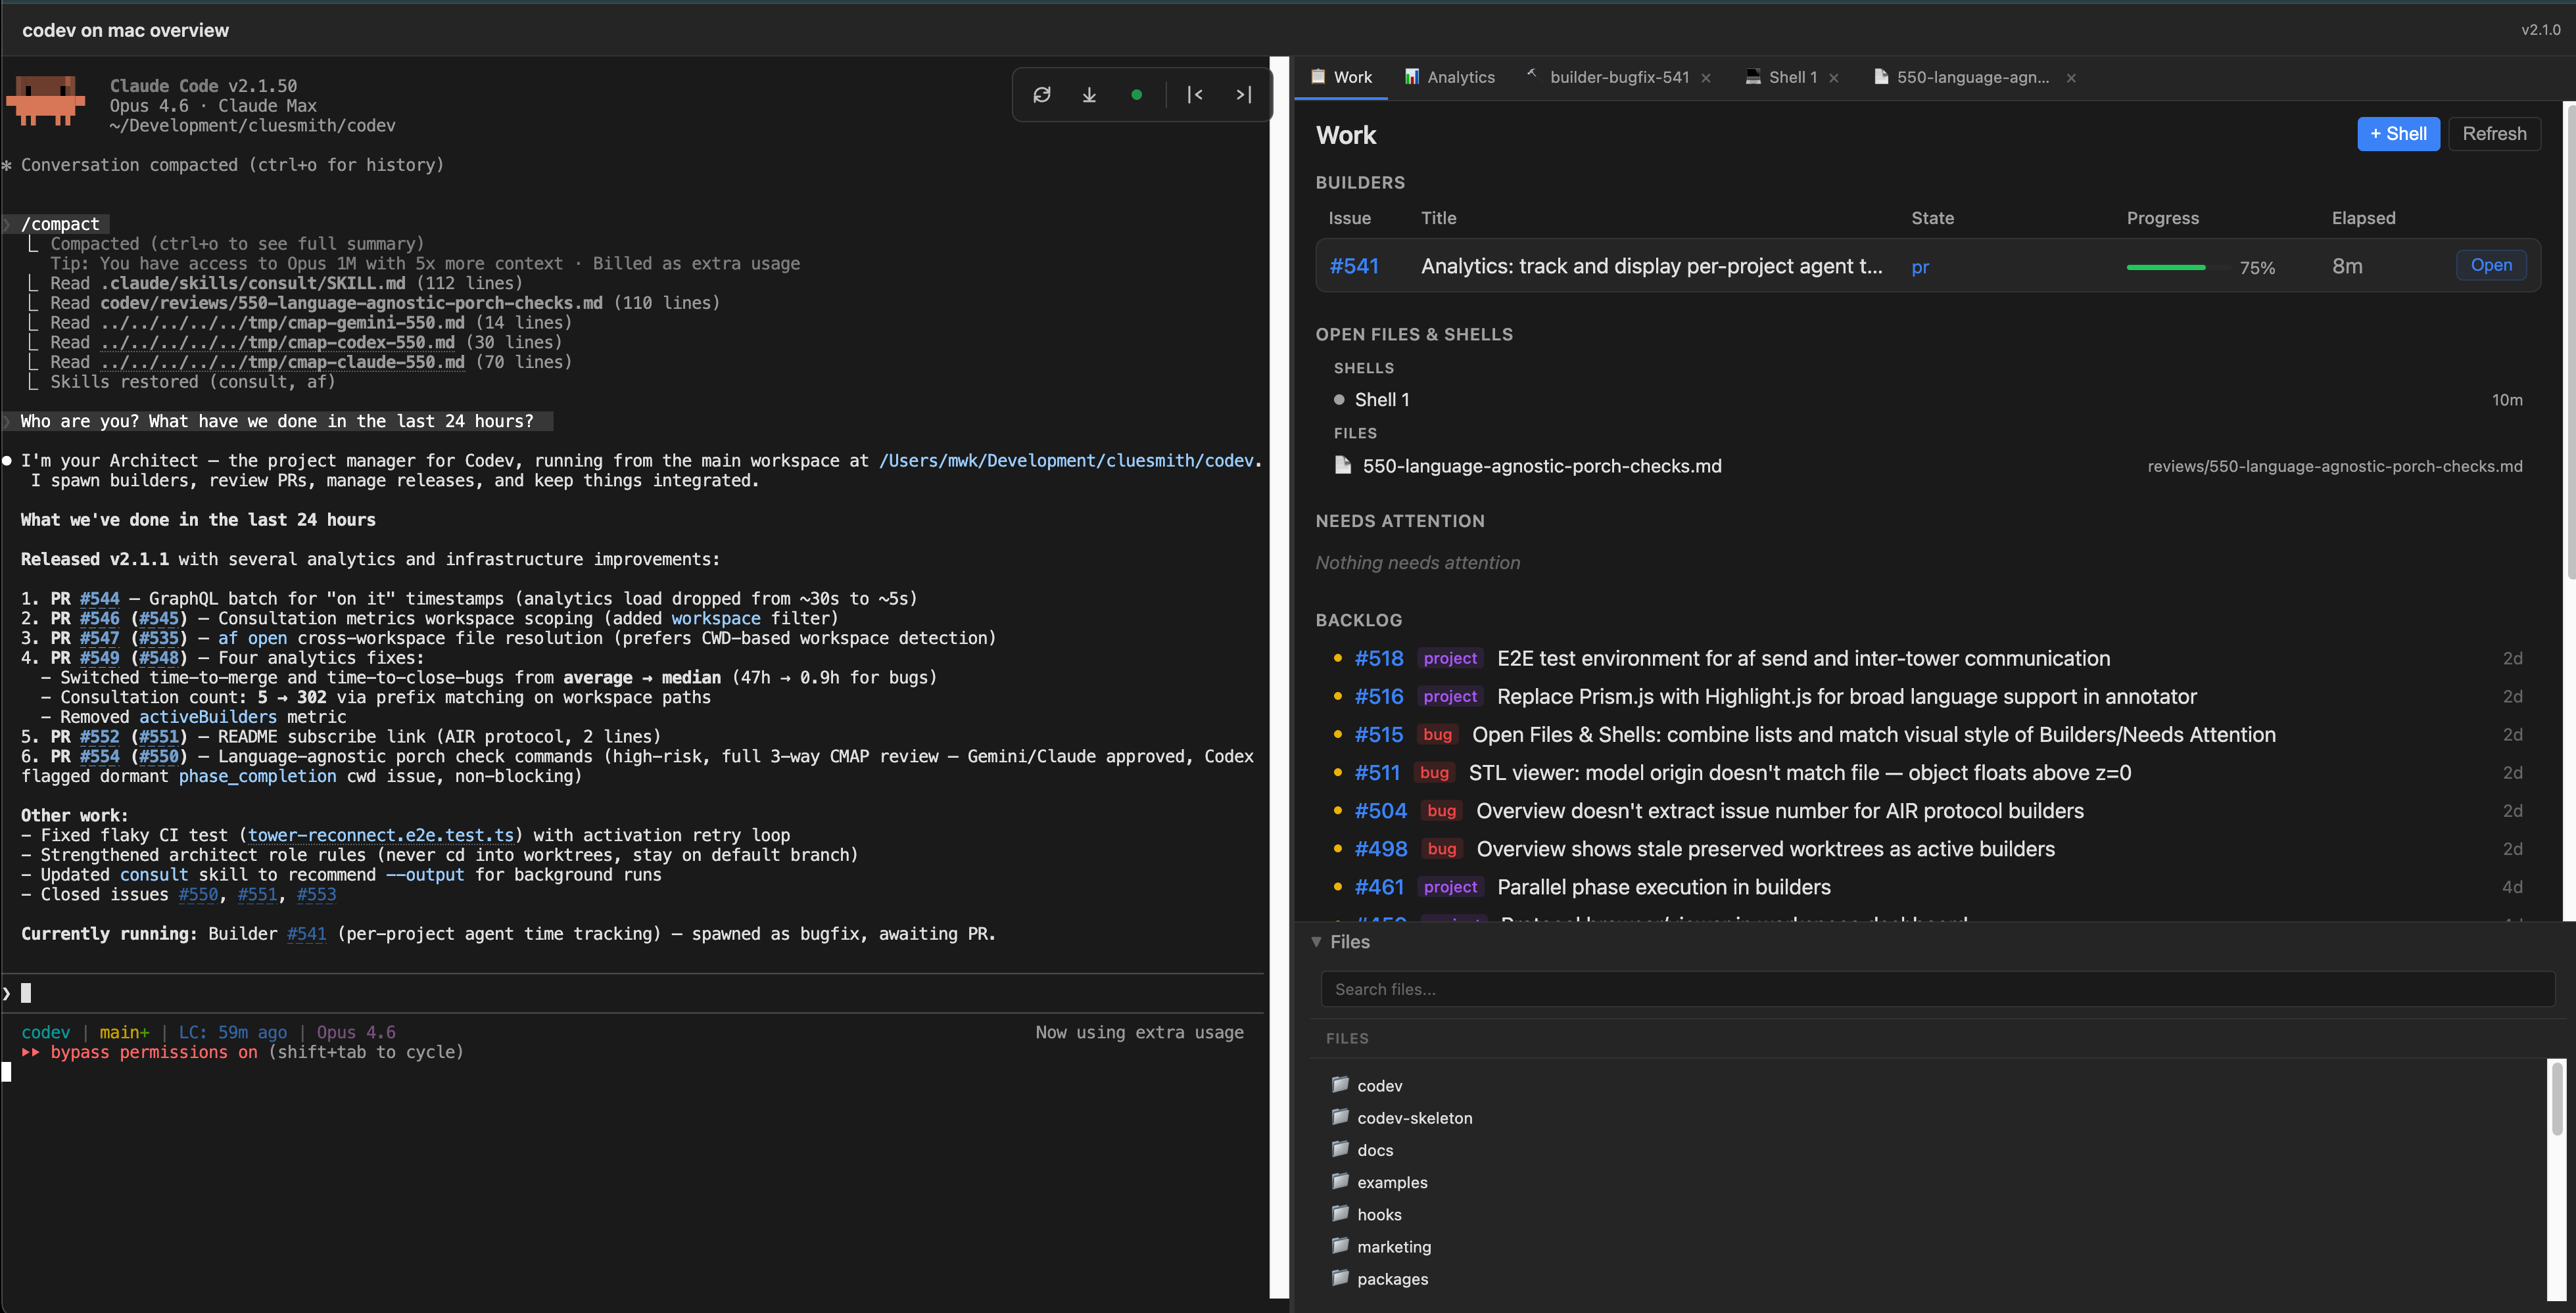The height and width of the screenshot is (1313, 2576).
Task: Open the Shell 1 tab
Action: tap(1791, 77)
